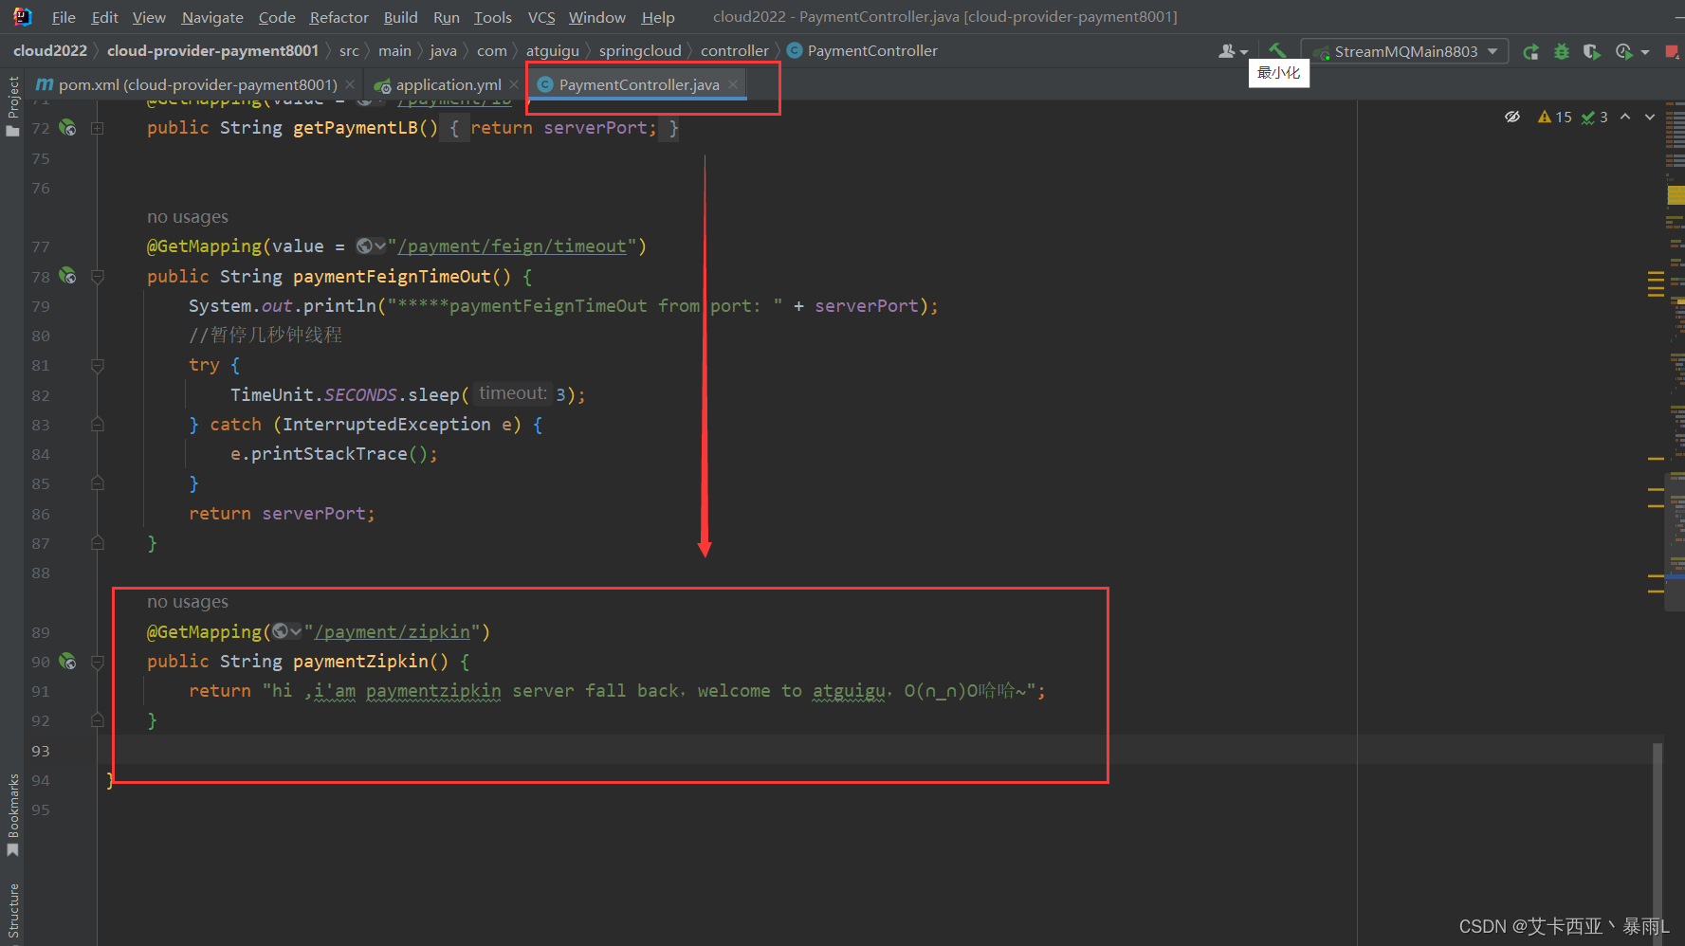Click the controller breadcrumb segment

[x=735, y=50]
